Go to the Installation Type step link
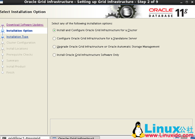Image resolution: width=195 pixels, height=139 pixels. point(17,37)
